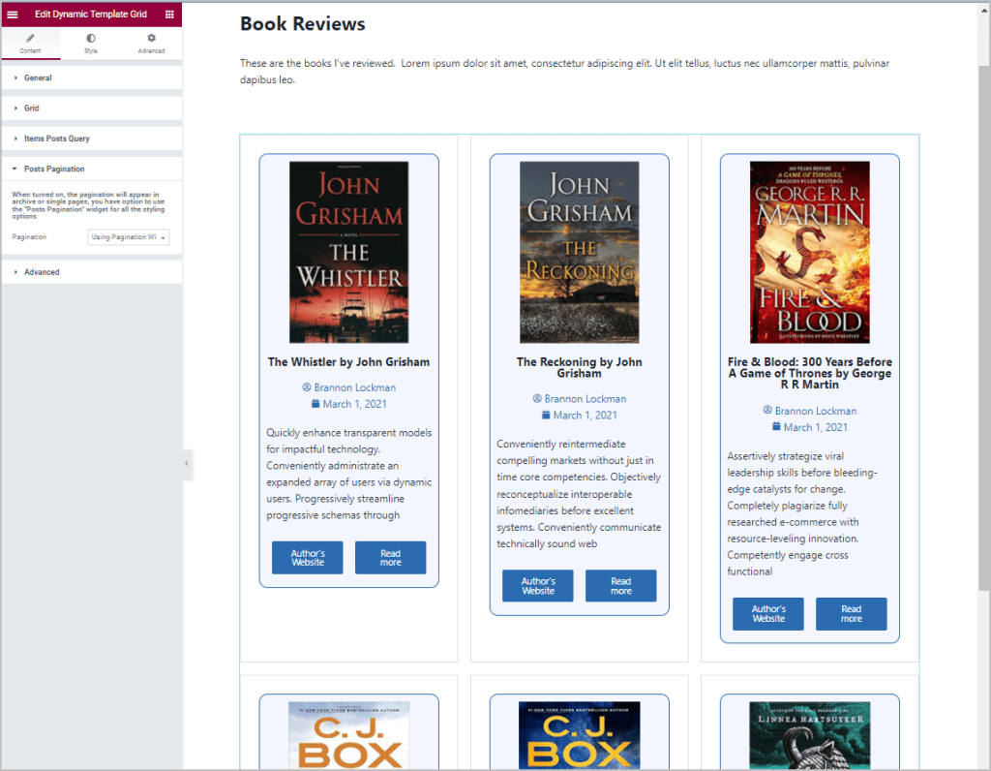The height and width of the screenshot is (771, 991).
Task: Click Read more on Fire & Blood card
Action: (852, 614)
